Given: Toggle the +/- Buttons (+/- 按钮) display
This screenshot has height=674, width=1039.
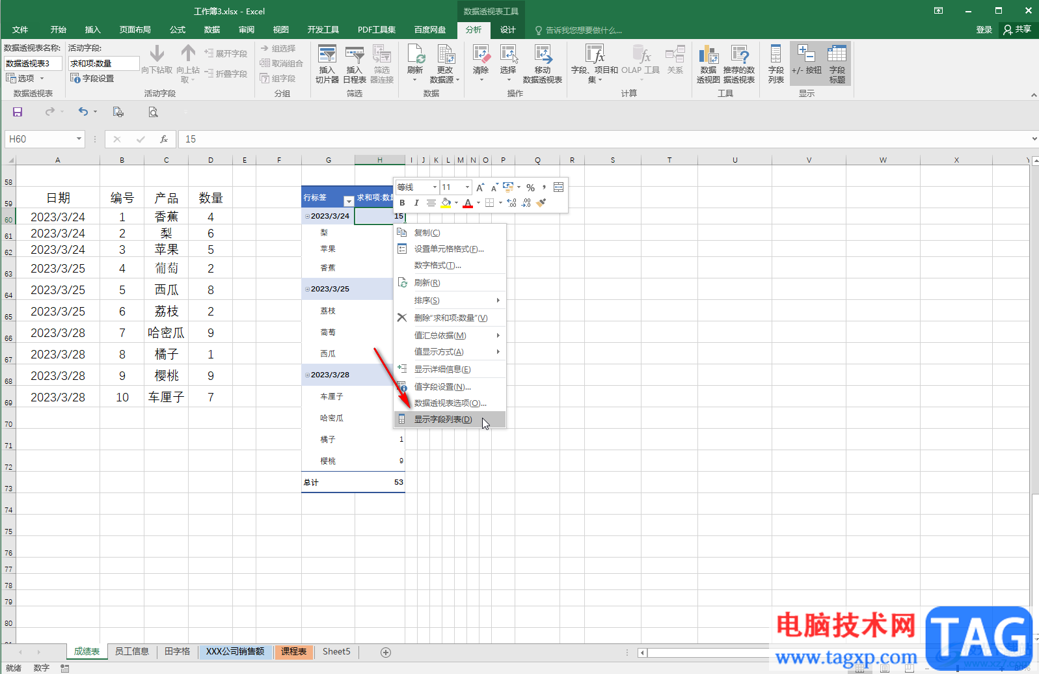Looking at the screenshot, I should pos(806,64).
